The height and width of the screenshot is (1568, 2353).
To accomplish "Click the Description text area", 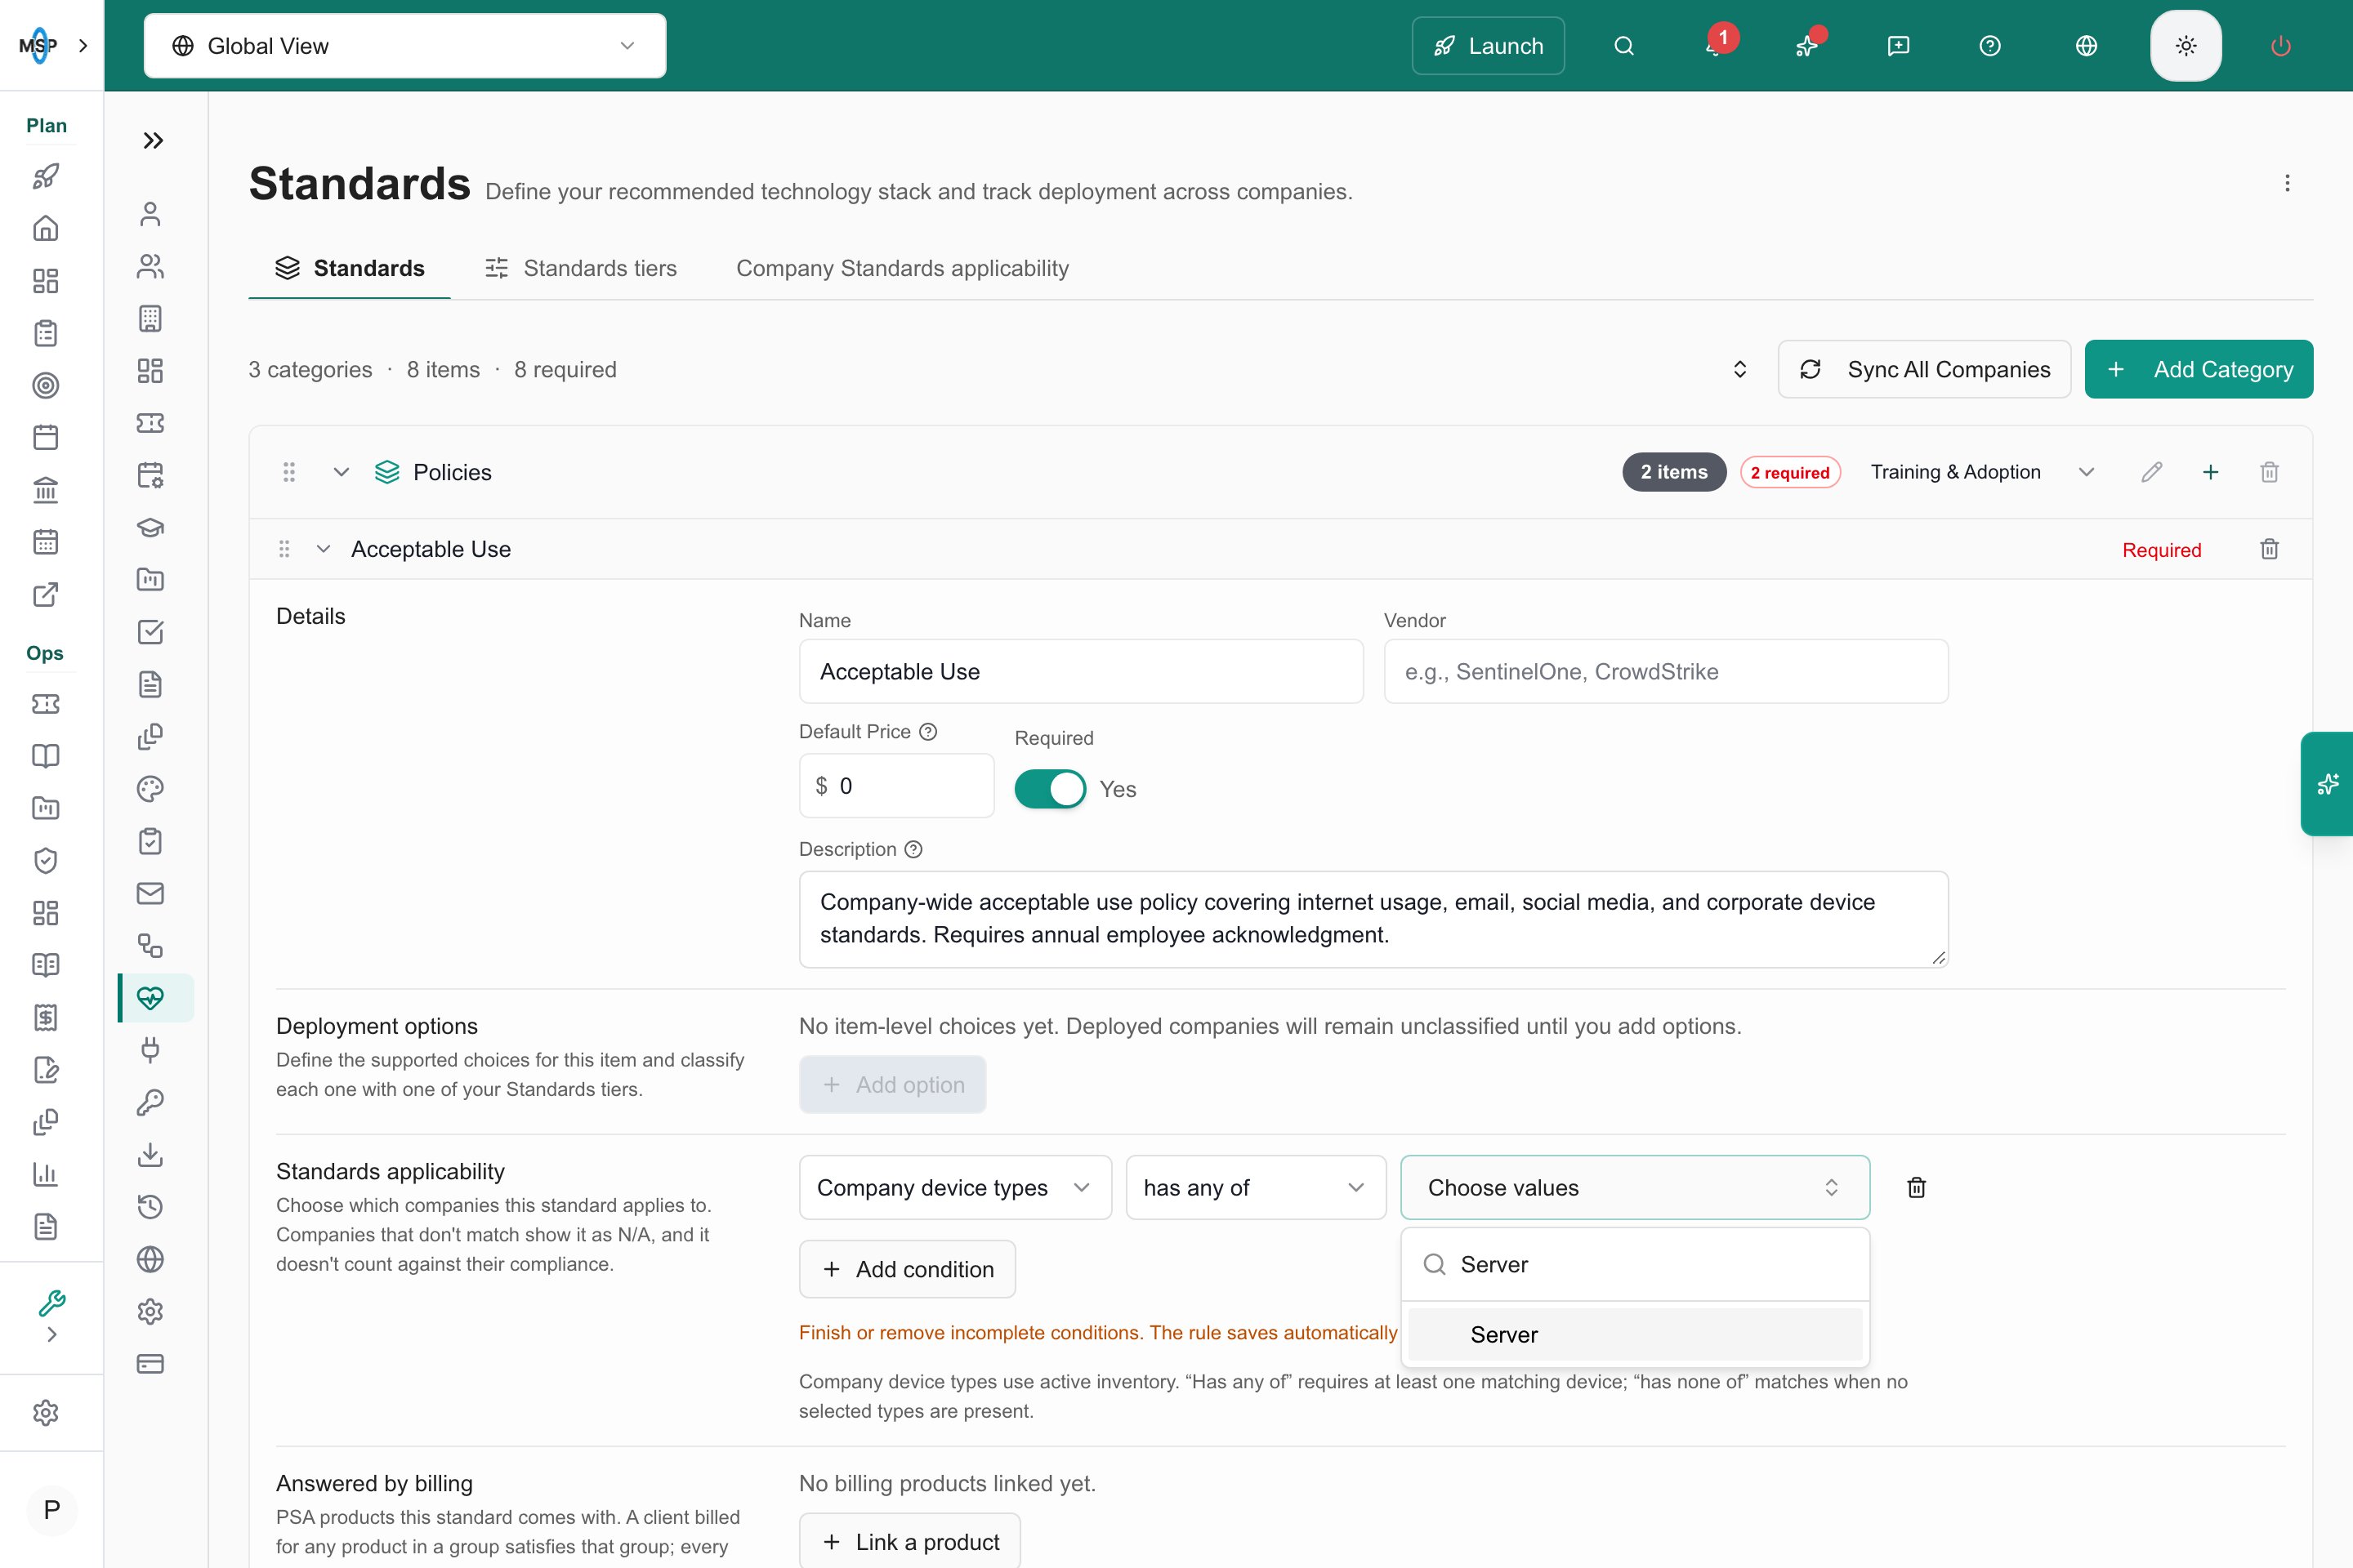I will pyautogui.click(x=1373, y=918).
